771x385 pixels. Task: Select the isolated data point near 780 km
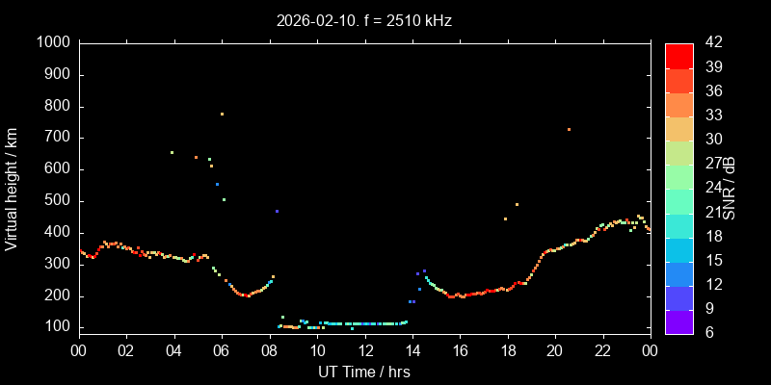222,114
